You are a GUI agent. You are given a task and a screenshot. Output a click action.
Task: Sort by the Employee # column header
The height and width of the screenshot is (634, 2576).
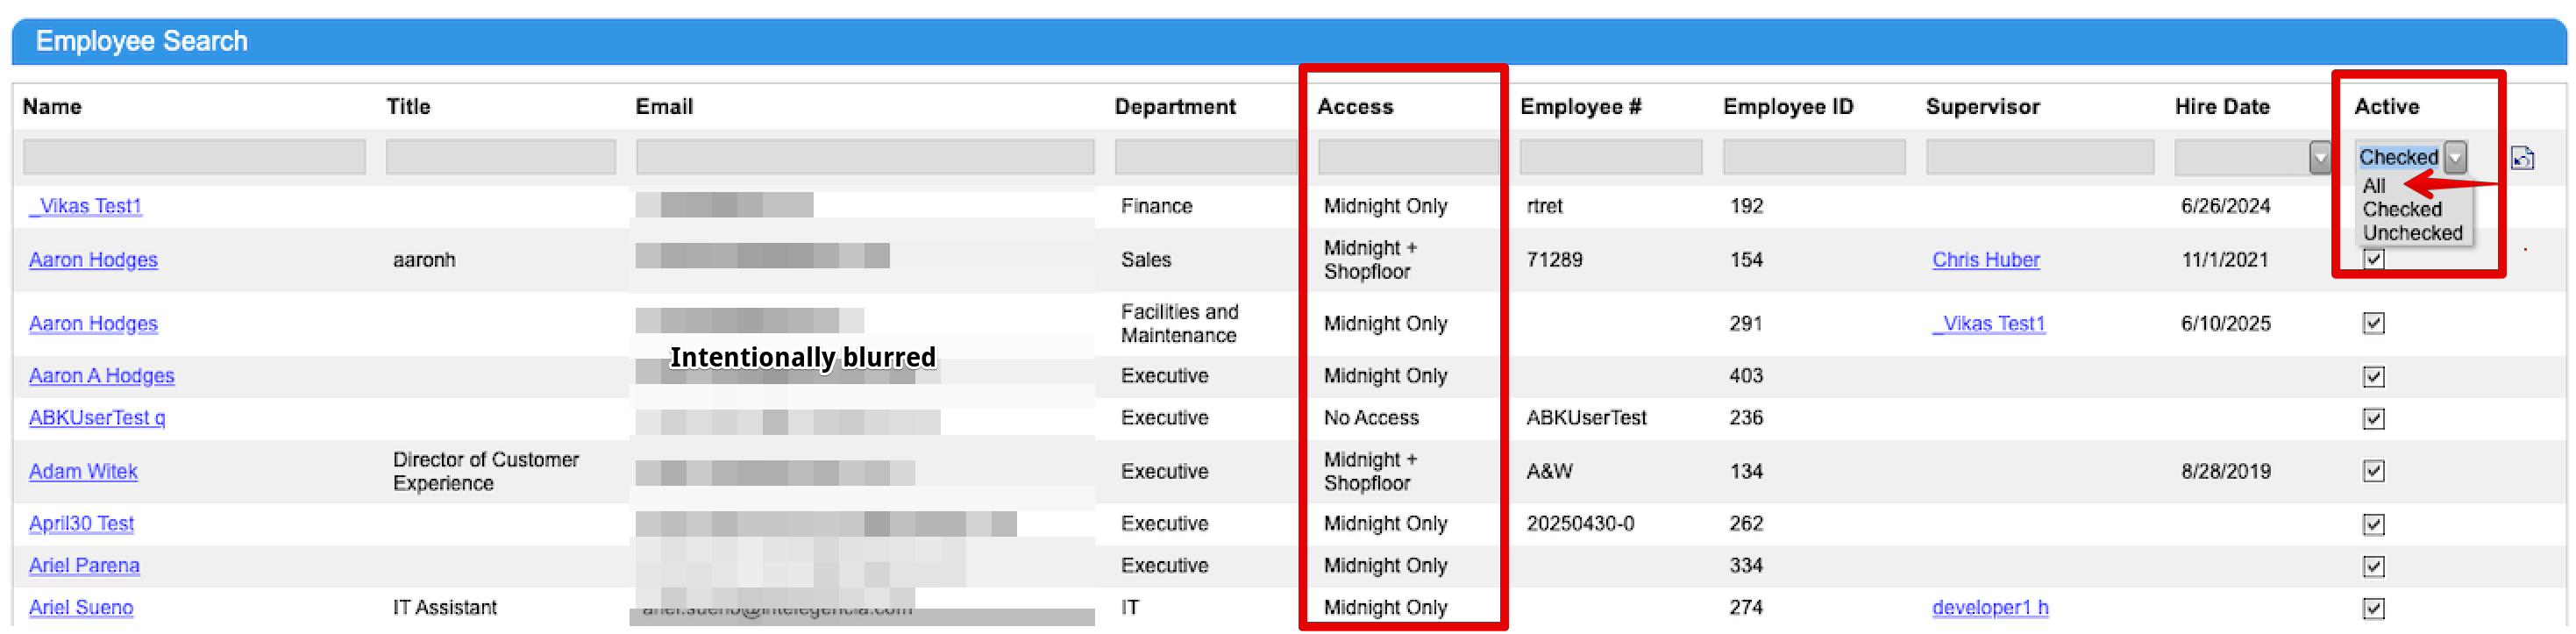click(x=1581, y=107)
